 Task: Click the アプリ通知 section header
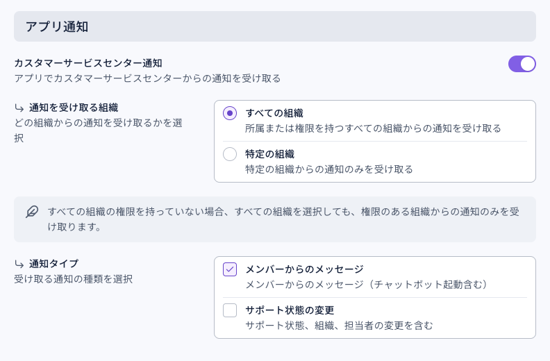[x=275, y=26]
